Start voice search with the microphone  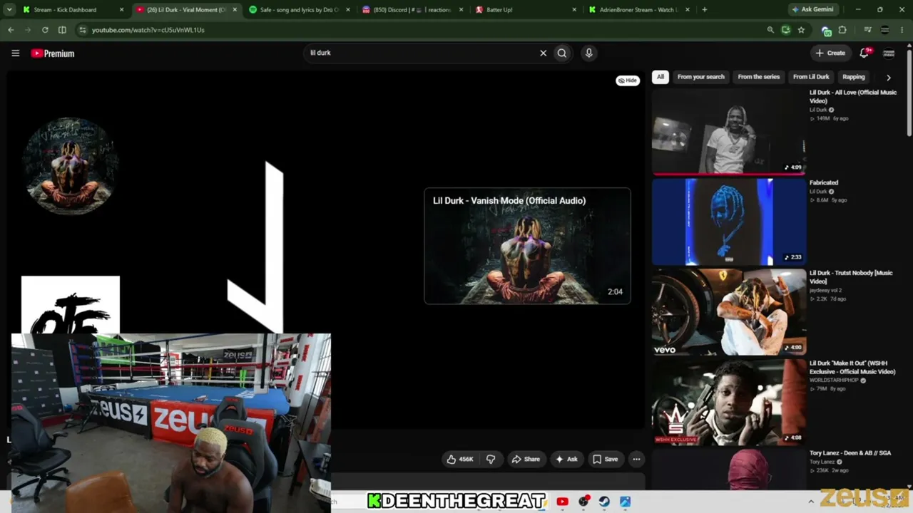[x=588, y=53]
